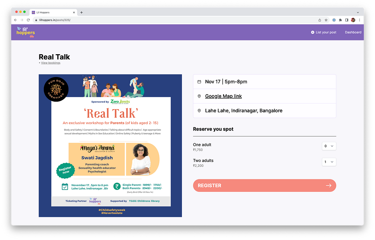This screenshot has height=240, width=375.
Task: Click the Nov 17 | 5pm-8pm text
Action: (226, 82)
